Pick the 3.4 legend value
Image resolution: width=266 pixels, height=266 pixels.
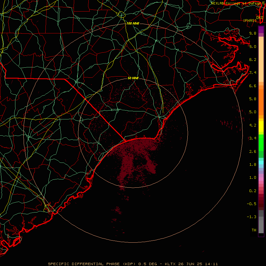[253, 138]
